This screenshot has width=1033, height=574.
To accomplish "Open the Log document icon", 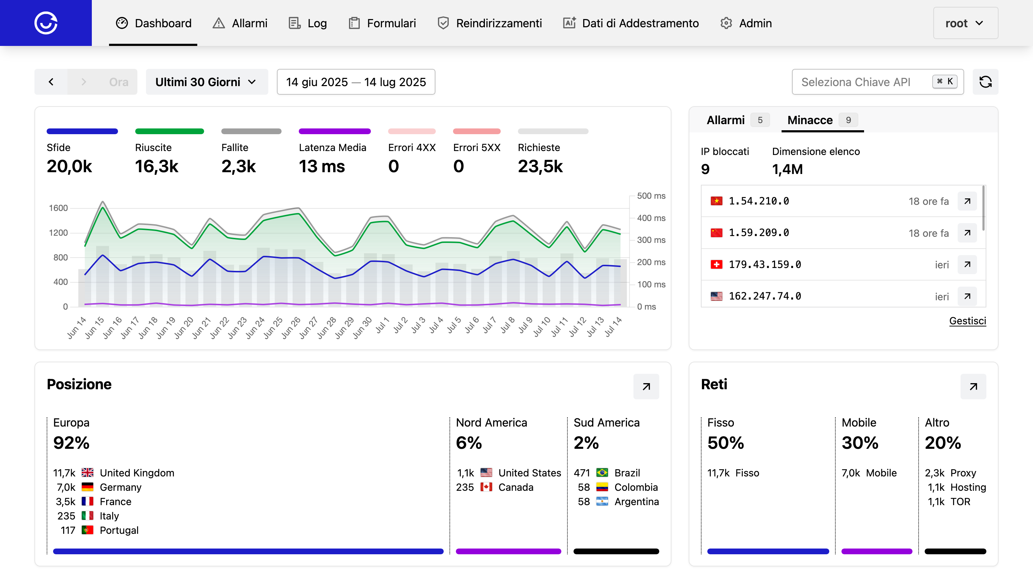I will 295,23.
